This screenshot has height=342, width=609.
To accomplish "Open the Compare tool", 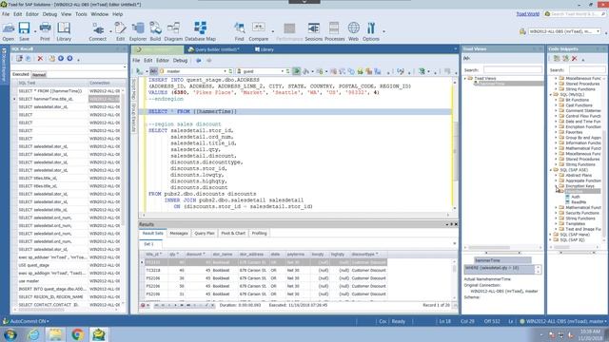I will 258,31.
